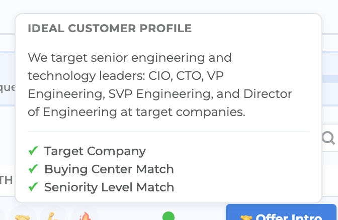Click "of Engineering at target companies" line
This screenshot has height=220, width=338.
(136, 112)
